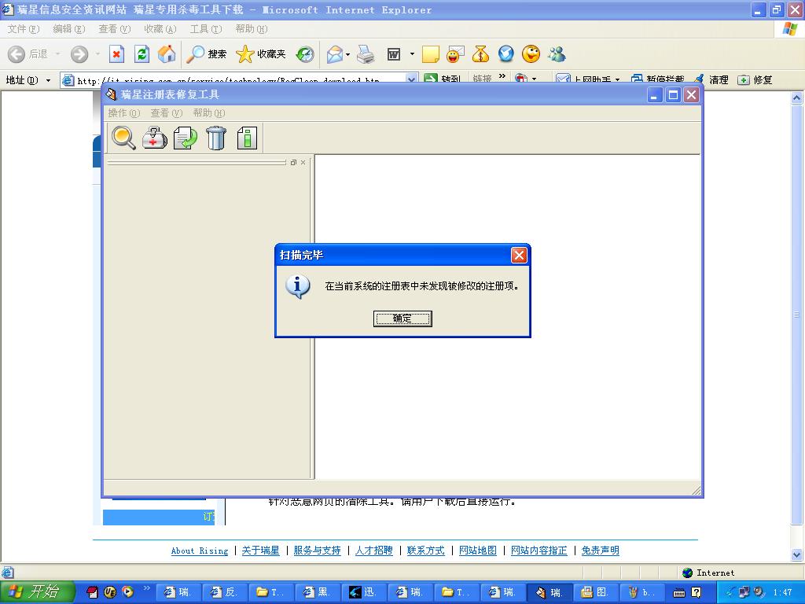Open the 人才招聘 link
Screen dimensions: 805x604
(373, 551)
